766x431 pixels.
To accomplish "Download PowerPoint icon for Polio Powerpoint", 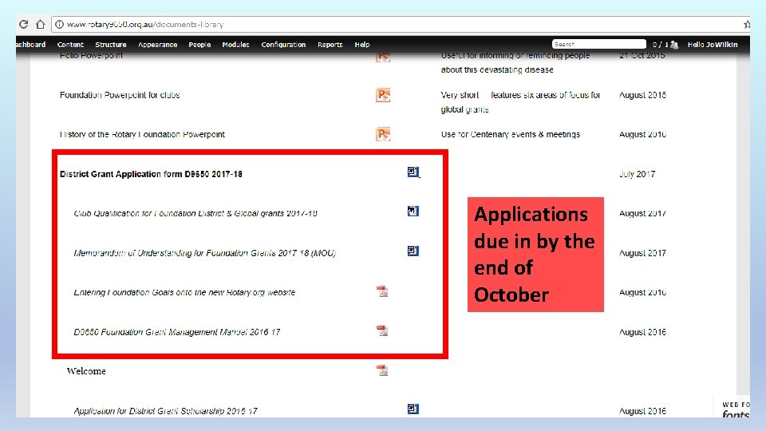I will [x=383, y=56].
